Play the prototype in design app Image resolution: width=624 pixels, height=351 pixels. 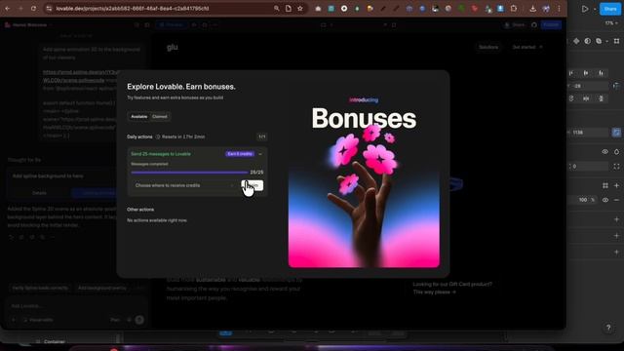(x=585, y=9)
